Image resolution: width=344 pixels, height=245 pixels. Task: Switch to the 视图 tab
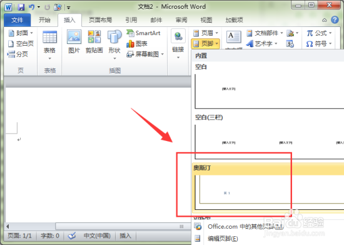[206, 20]
